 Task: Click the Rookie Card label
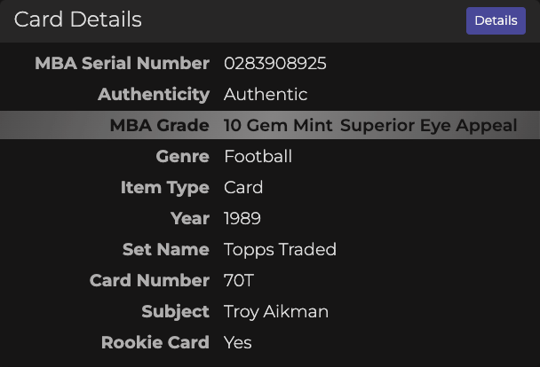[155, 343]
